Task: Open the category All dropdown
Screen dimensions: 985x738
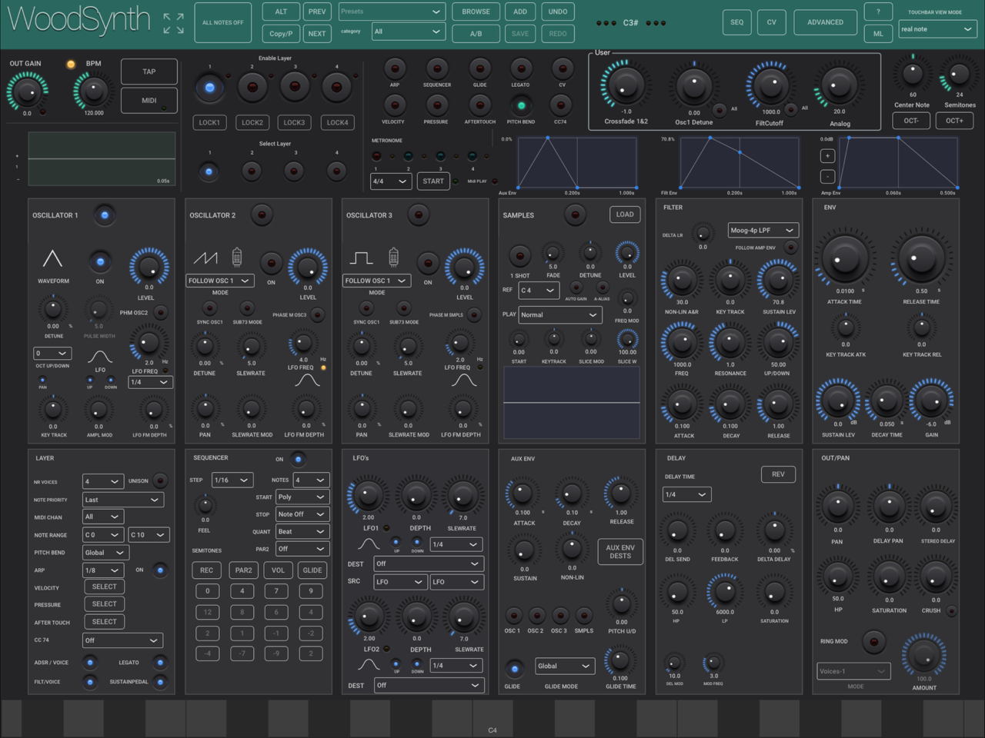Action: pos(408,32)
